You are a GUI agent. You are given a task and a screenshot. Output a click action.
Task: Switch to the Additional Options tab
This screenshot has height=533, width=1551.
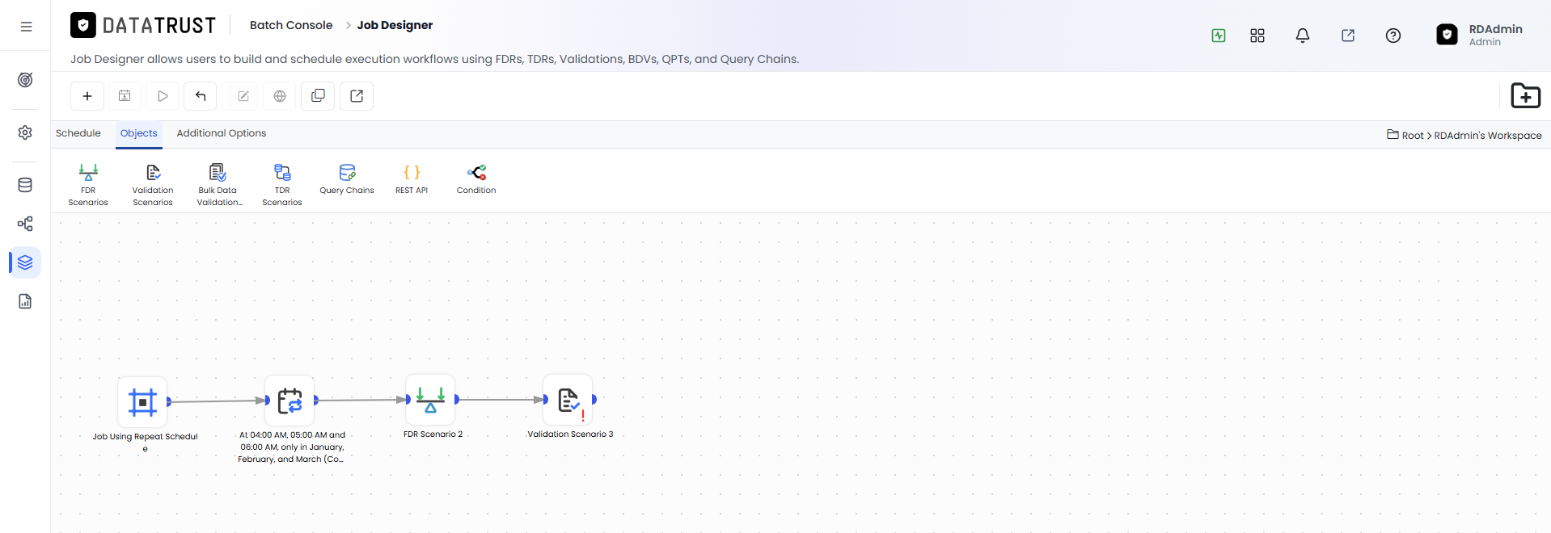222,133
